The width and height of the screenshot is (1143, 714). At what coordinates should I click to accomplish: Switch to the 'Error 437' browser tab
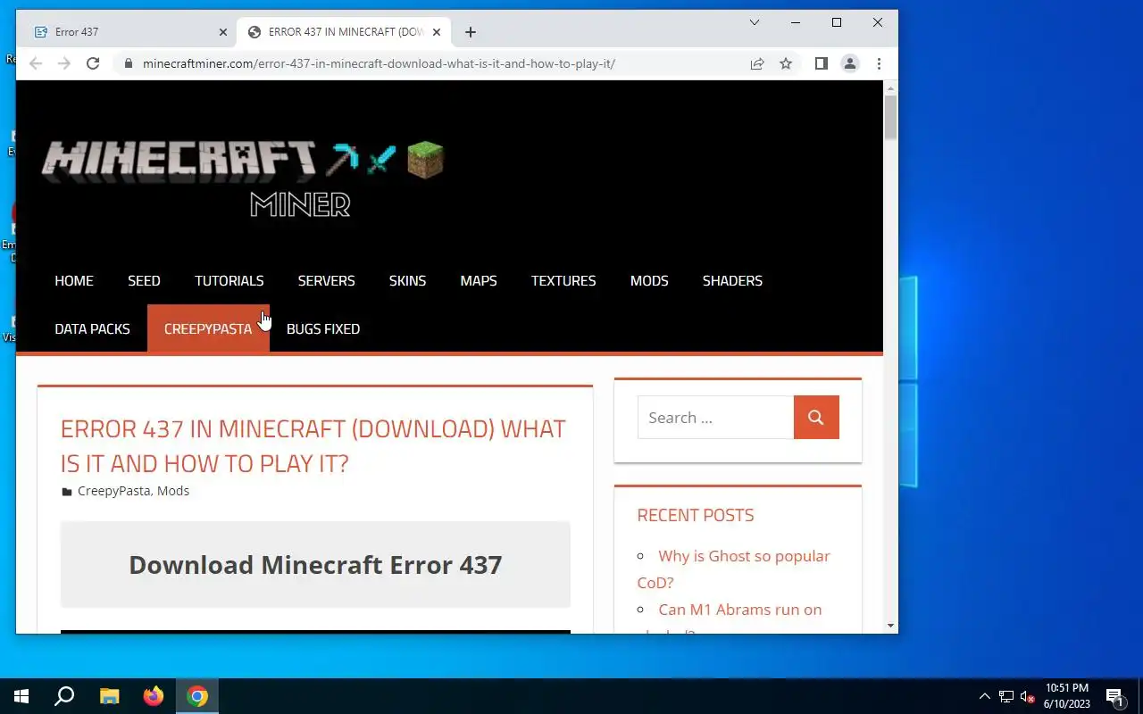click(127, 32)
